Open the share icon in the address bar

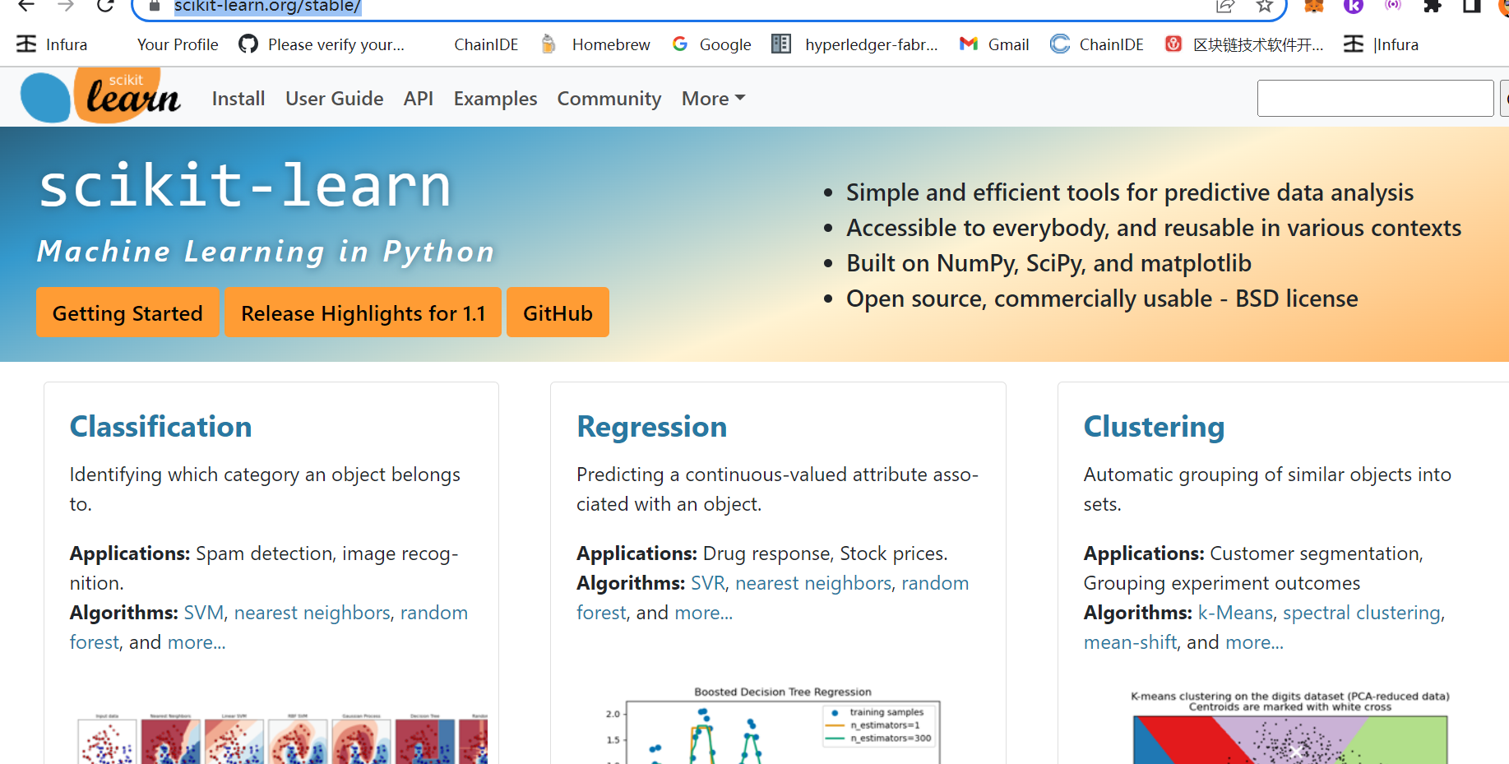tap(1226, 7)
